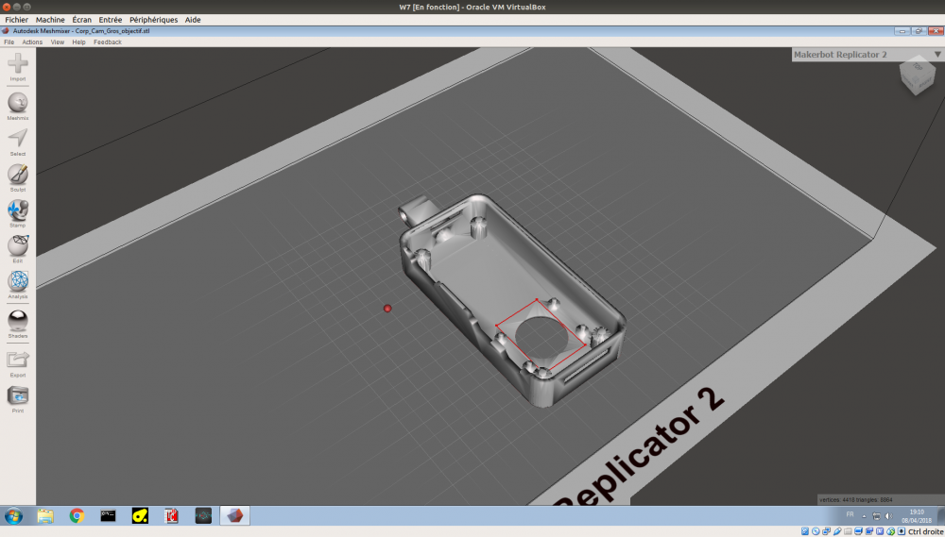This screenshot has height=537, width=945.
Task: Open the Edit tool panel
Action: pos(17,245)
